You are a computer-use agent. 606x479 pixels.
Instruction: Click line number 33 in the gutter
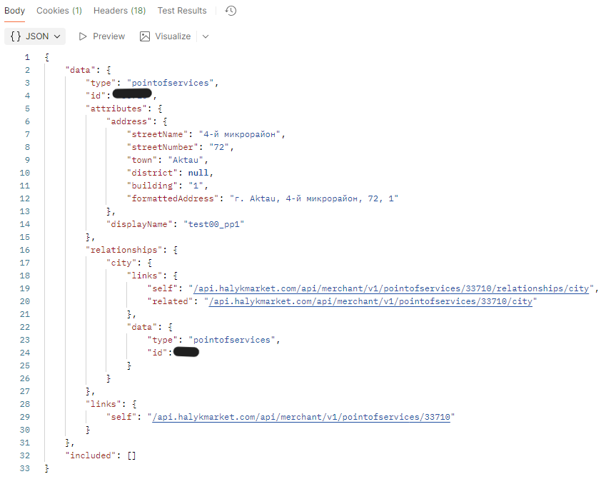pyautogui.click(x=26, y=468)
